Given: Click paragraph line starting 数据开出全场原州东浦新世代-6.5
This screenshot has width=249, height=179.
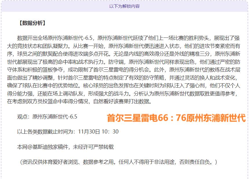Looking at the screenshot, I should (x=128, y=38).
